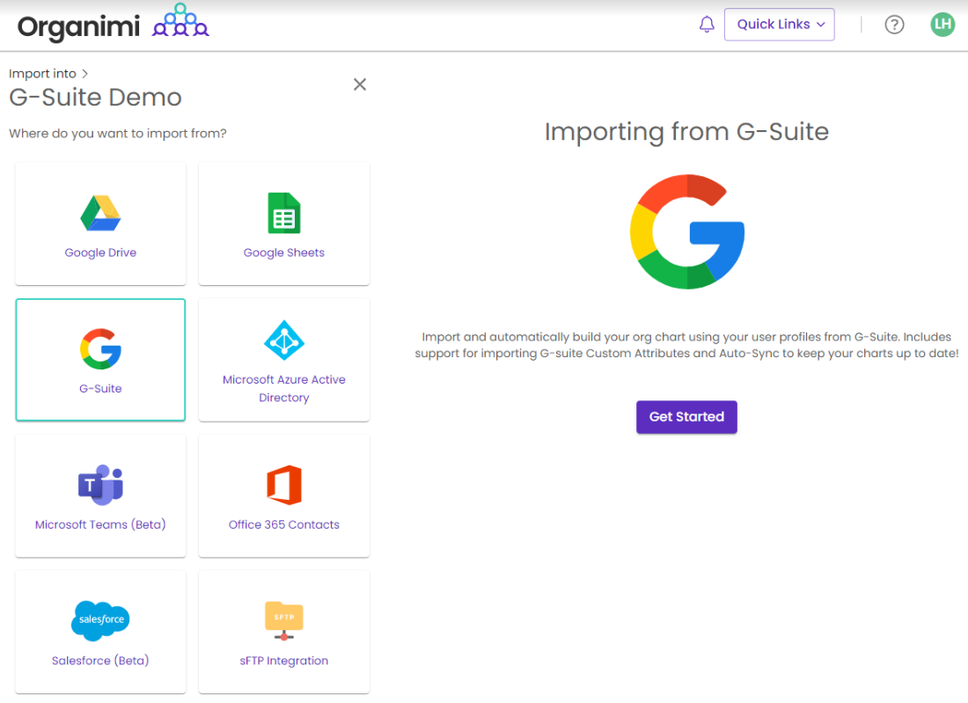Click the Import into breadcrumb chevron

click(84, 74)
